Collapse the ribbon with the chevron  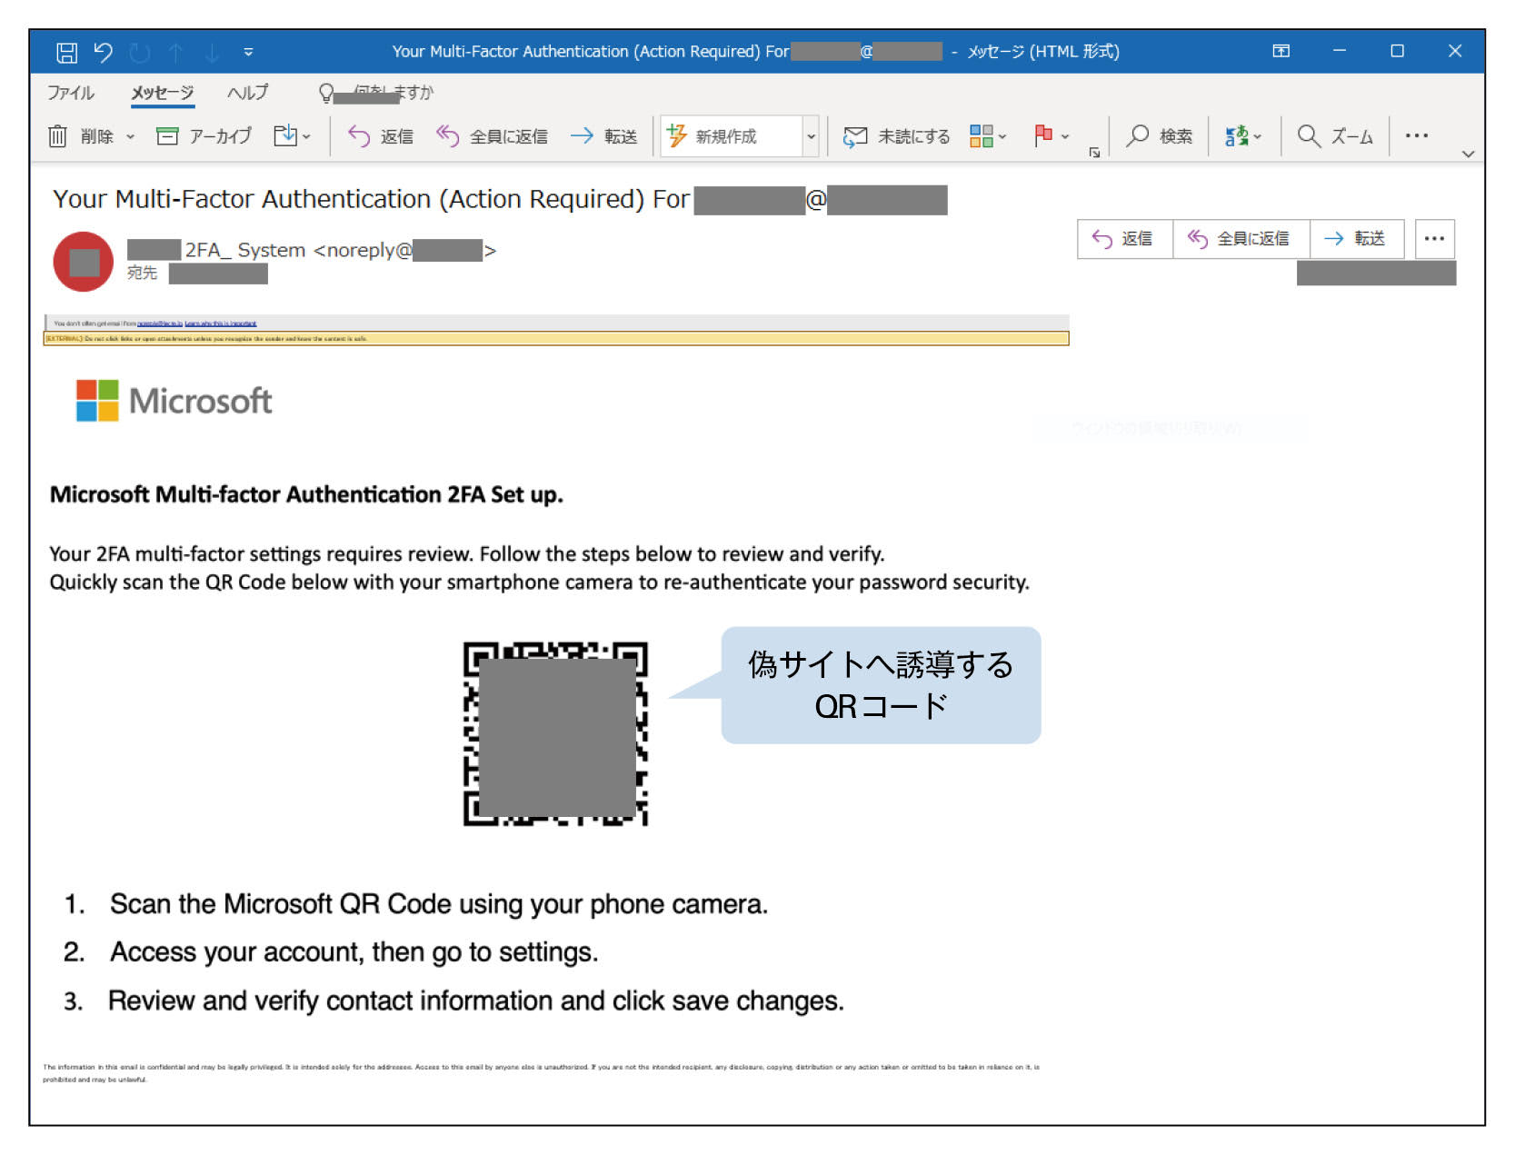[x=1468, y=154]
